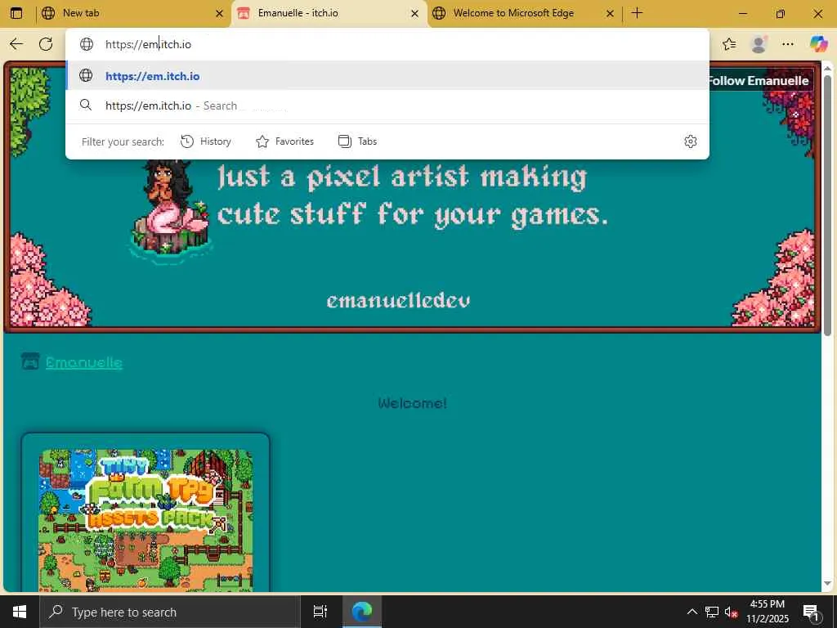The image size is (837, 628).
Task: Open a new tab with plus button
Action: (637, 13)
